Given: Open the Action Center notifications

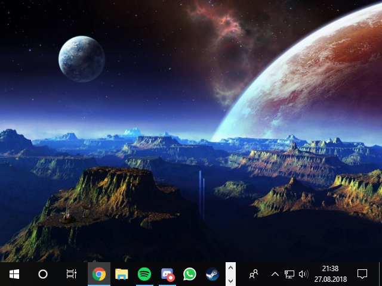Looking at the screenshot, I should tap(362, 274).
